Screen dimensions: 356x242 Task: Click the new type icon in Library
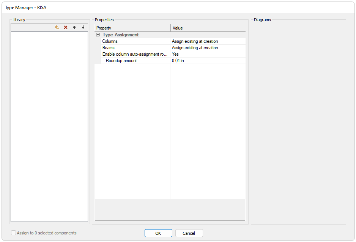[57, 27]
